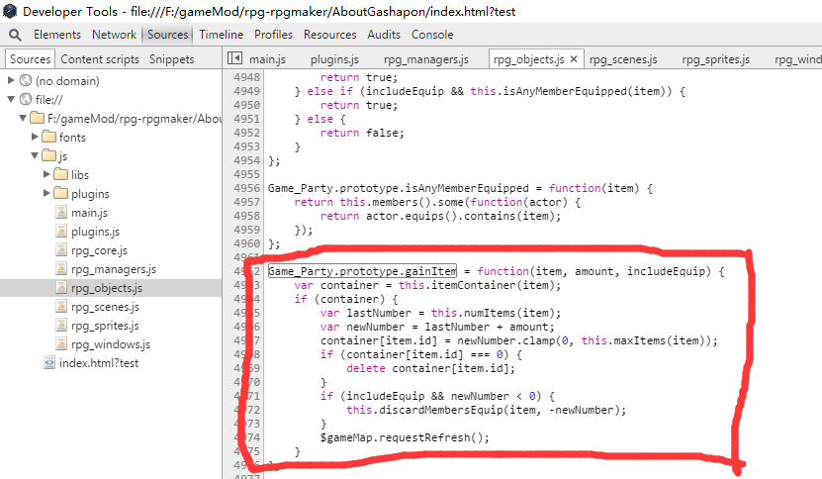
Task: Click the globe icon next to file://
Action: pyautogui.click(x=26, y=99)
